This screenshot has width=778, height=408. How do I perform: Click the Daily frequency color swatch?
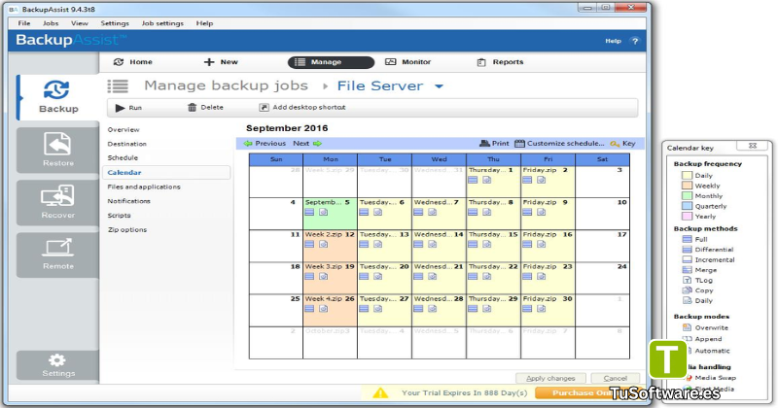pos(688,175)
